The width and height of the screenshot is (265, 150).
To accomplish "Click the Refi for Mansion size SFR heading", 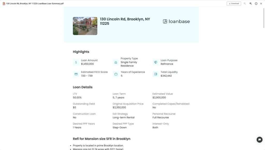I will coord(101,139).
